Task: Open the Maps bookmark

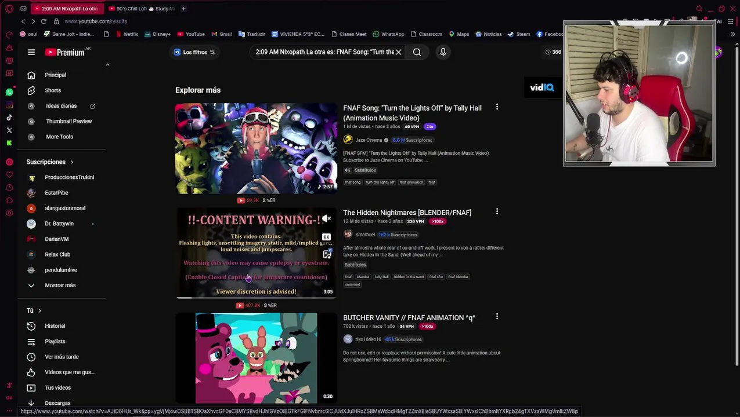Action: [x=459, y=34]
